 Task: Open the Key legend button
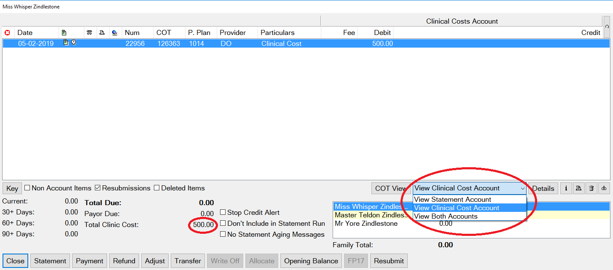[x=12, y=188]
